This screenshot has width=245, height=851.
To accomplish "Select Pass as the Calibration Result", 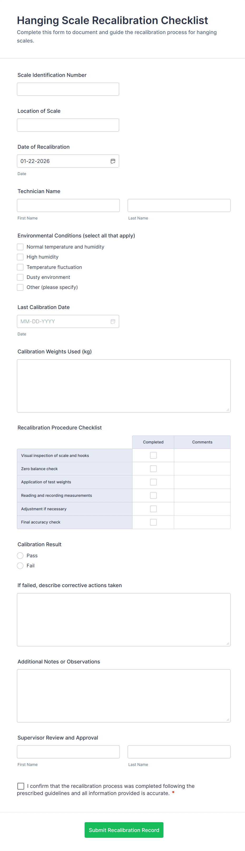I will point(20,555).
